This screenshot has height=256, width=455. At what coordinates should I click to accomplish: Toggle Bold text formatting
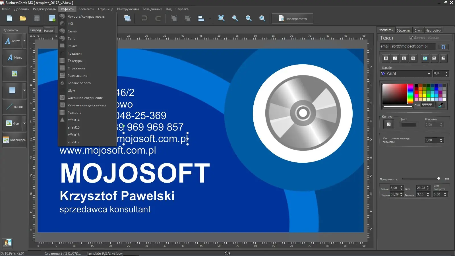tap(386, 58)
